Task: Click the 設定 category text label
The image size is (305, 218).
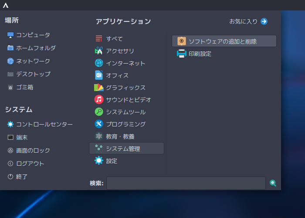Action: click(112, 161)
